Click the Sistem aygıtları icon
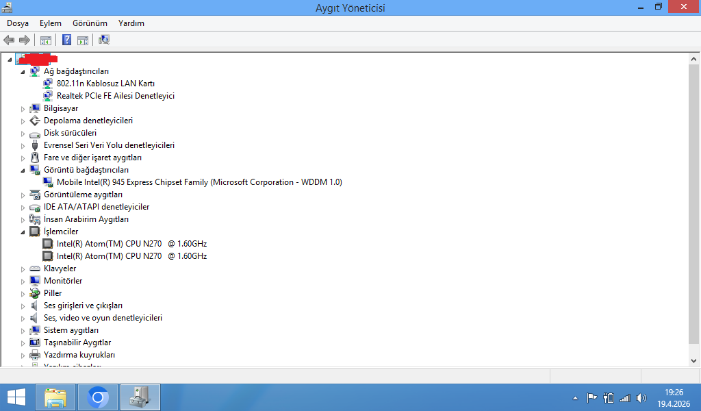Viewport: 701px width, 411px height. 35,330
